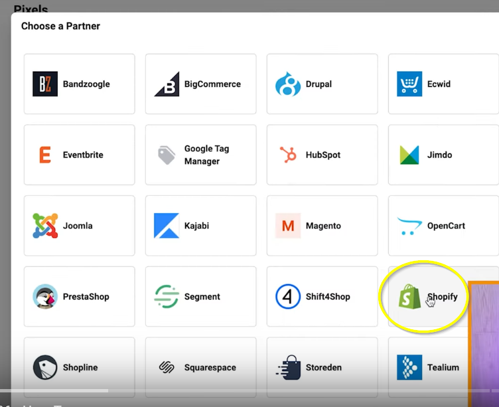Click the Google Tag Manager tag icon
Image resolution: width=499 pixels, height=407 pixels.
167,155
